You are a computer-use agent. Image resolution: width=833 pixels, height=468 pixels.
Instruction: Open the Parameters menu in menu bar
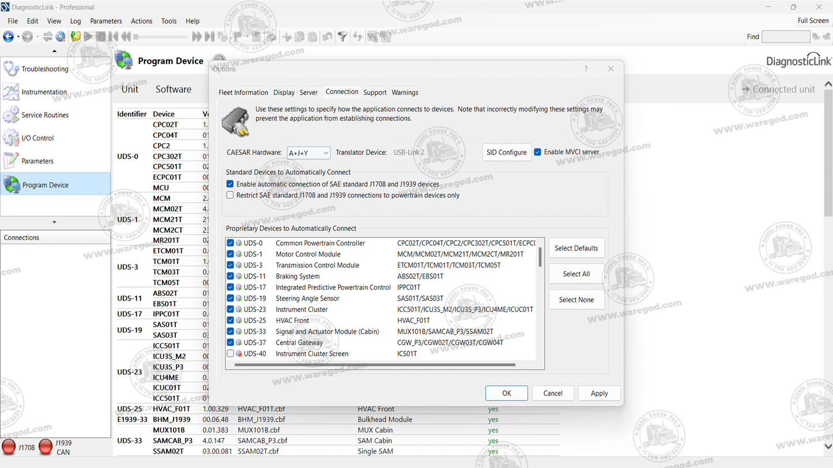106,21
